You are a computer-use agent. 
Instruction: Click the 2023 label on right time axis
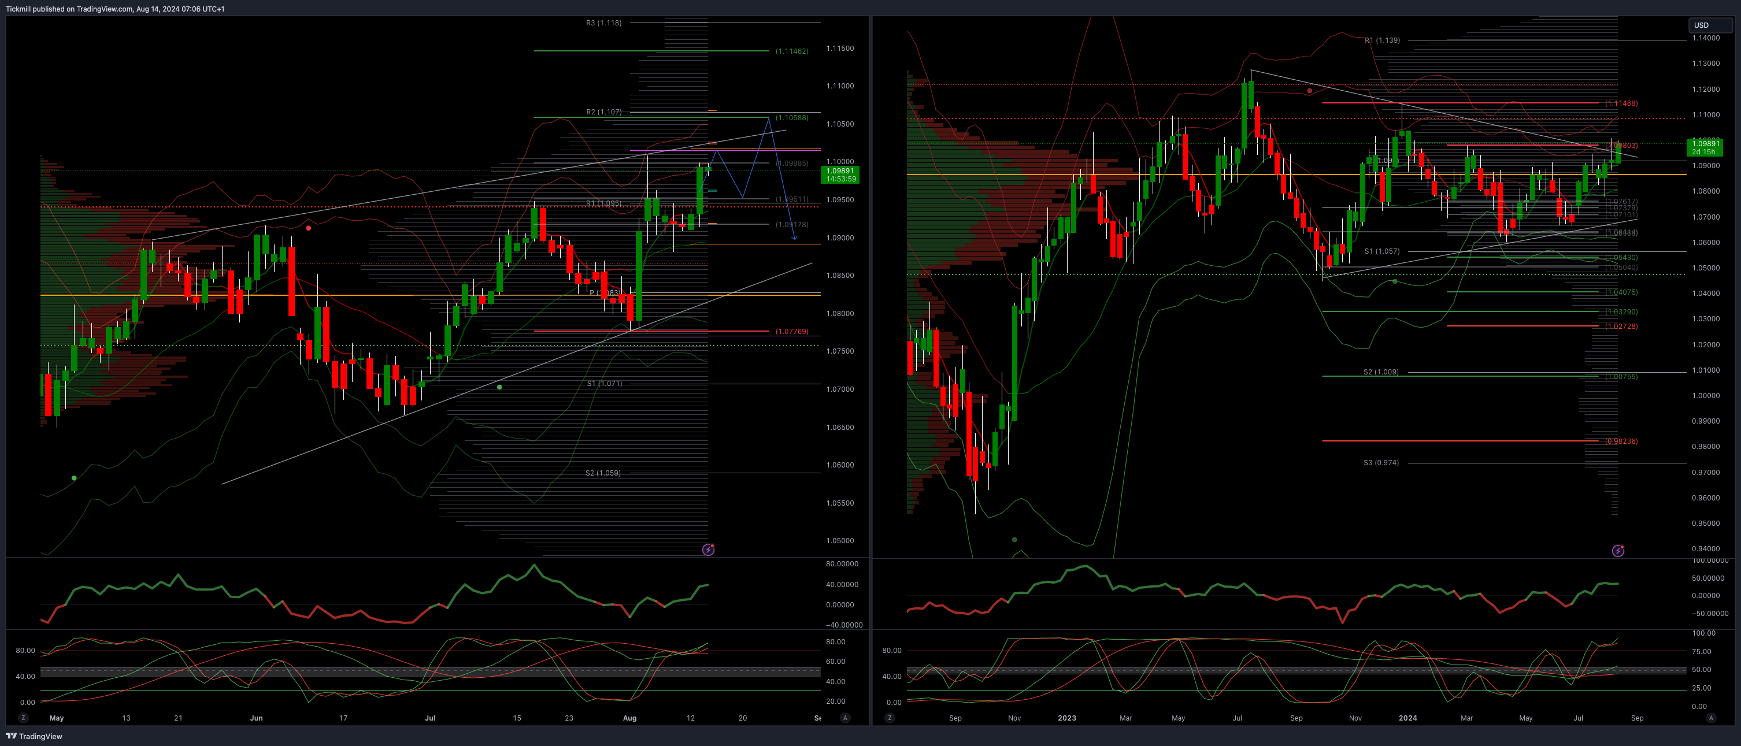click(1066, 718)
